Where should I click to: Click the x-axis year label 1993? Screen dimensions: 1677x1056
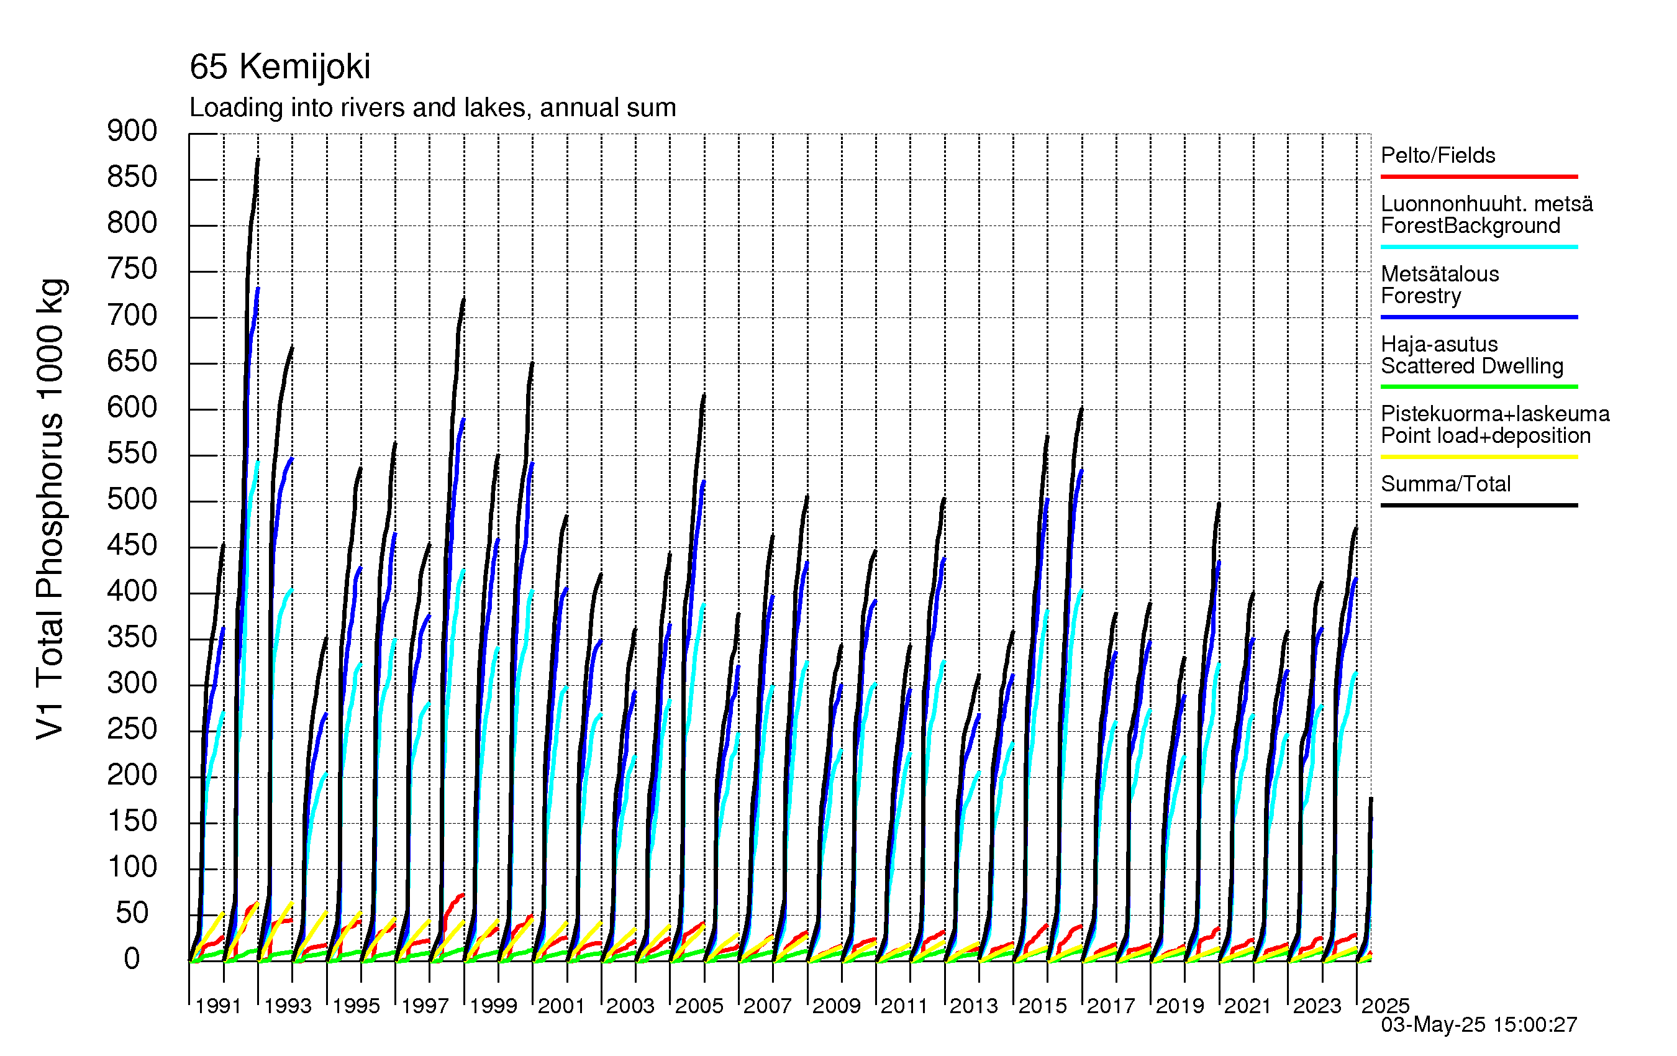click(x=288, y=1006)
